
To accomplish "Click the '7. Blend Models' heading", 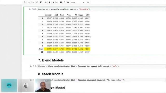I will [51, 60].
